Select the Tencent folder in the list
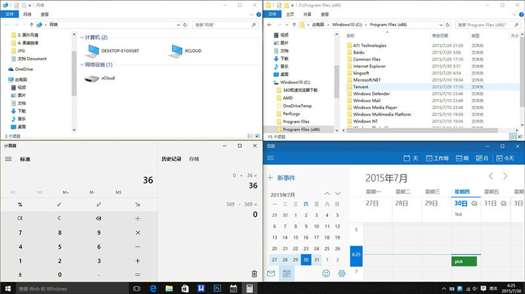Viewport: 525px width, 294px height. point(361,87)
